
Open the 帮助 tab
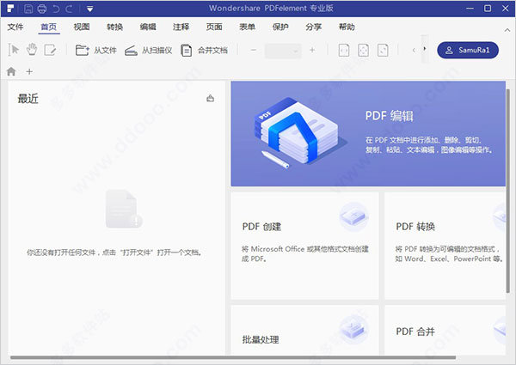[347, 27]
